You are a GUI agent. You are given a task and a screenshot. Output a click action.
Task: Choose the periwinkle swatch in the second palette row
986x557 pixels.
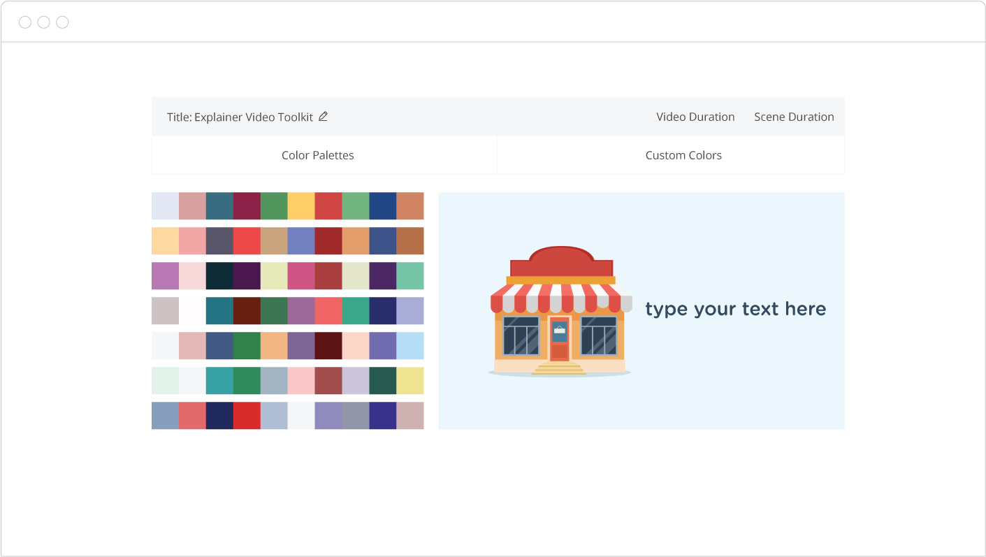301,240
